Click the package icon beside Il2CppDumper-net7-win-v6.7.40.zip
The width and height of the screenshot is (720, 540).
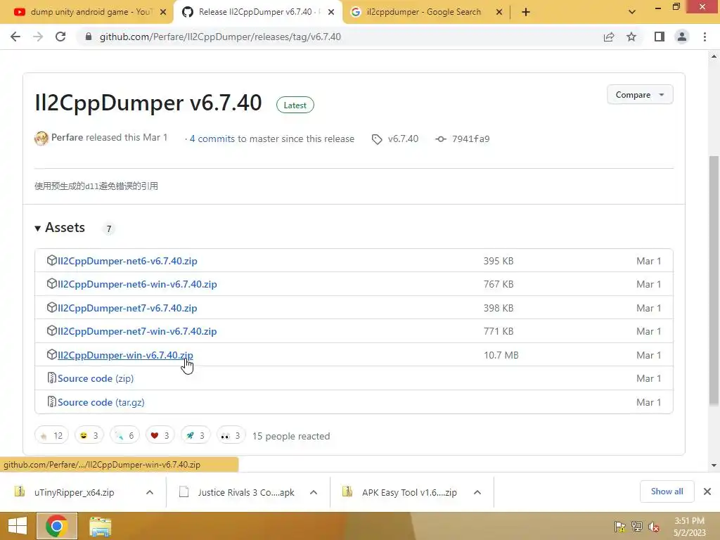[51, 330]
